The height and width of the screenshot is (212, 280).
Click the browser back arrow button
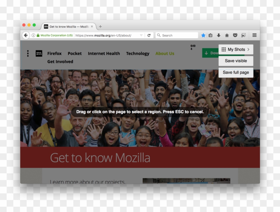26,35
